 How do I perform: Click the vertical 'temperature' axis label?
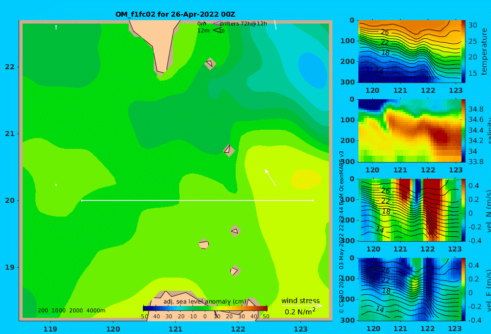coord(484,52)
